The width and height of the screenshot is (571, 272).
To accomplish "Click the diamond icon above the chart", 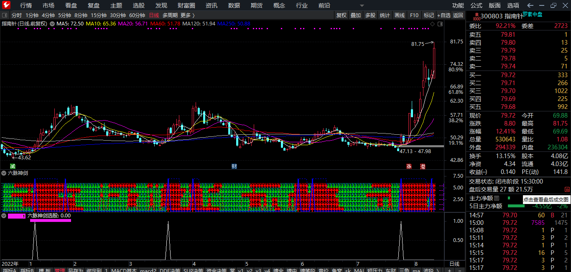I will 432,24.
